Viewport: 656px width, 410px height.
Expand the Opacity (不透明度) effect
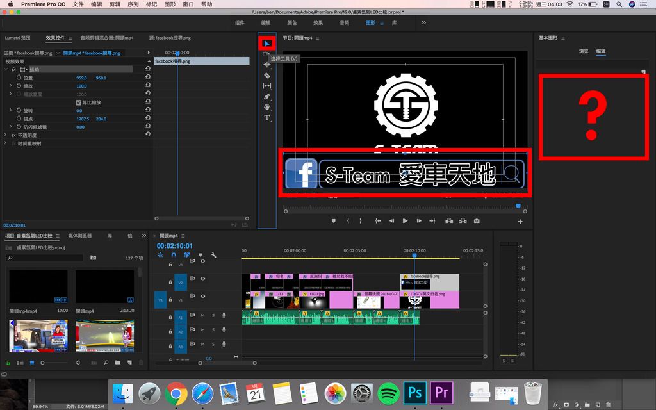pyautogui.click(x=5, y=135)
